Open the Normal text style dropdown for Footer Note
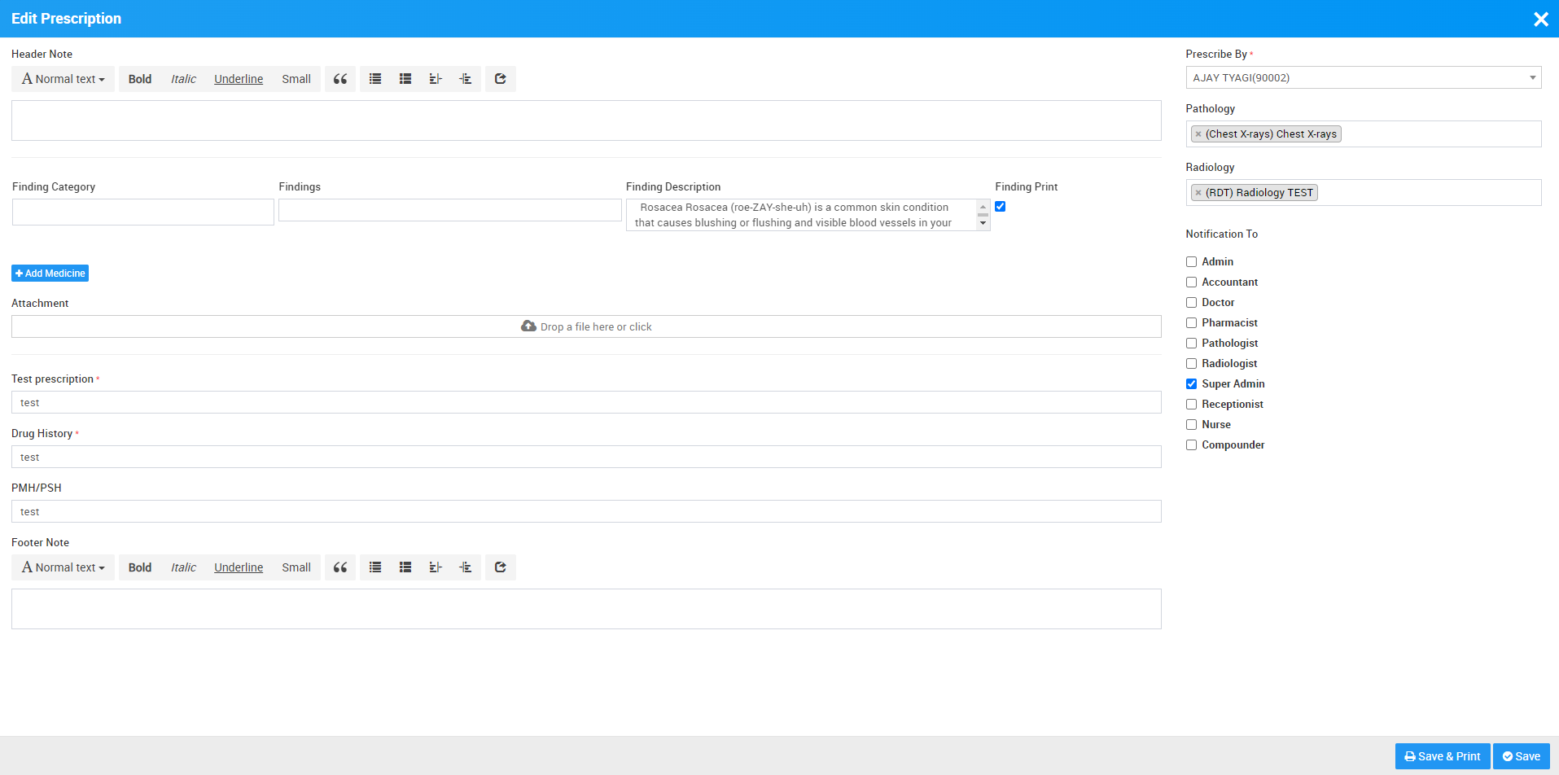The height and width of the screenshot is (775, 1559). tap(63, 567)
